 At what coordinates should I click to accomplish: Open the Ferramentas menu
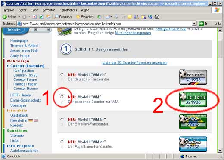pos(68,10)
